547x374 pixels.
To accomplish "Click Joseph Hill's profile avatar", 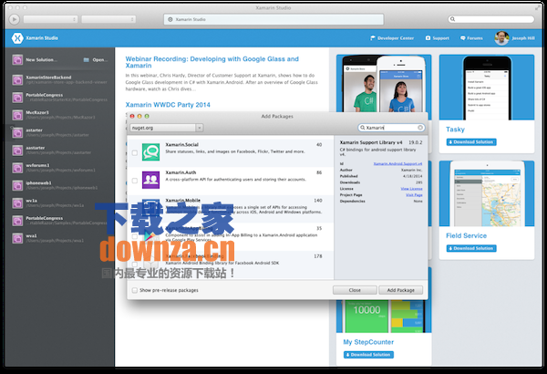I will (x=501, y=38).
